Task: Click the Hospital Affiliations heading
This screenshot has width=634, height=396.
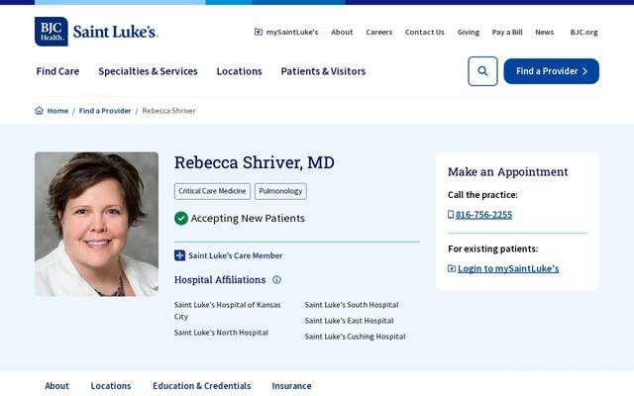Action: [x=220, y=279]
